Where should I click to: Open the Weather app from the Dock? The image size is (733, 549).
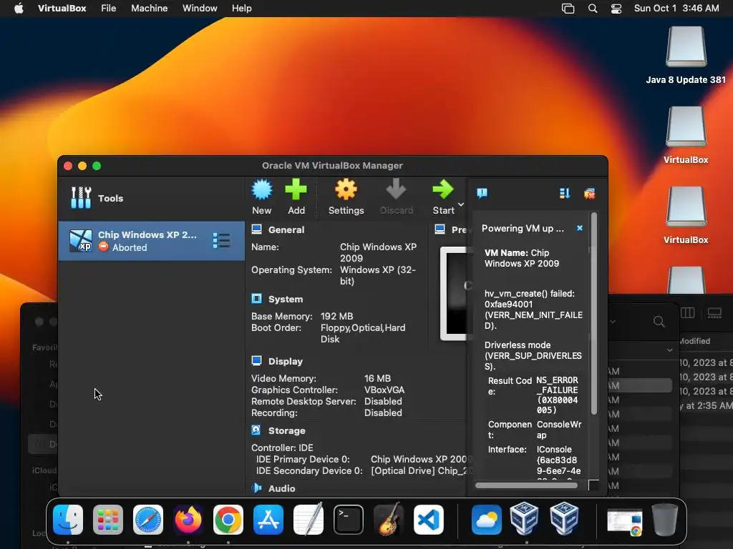coord(486,520)
